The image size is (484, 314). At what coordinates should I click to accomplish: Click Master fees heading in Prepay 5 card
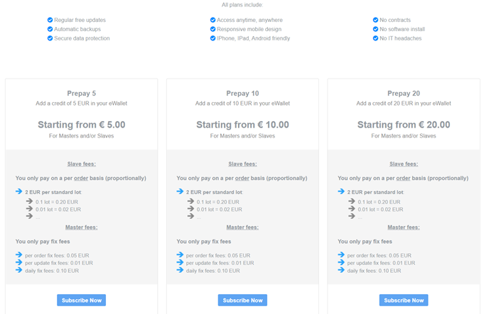(x=82, y=228)
